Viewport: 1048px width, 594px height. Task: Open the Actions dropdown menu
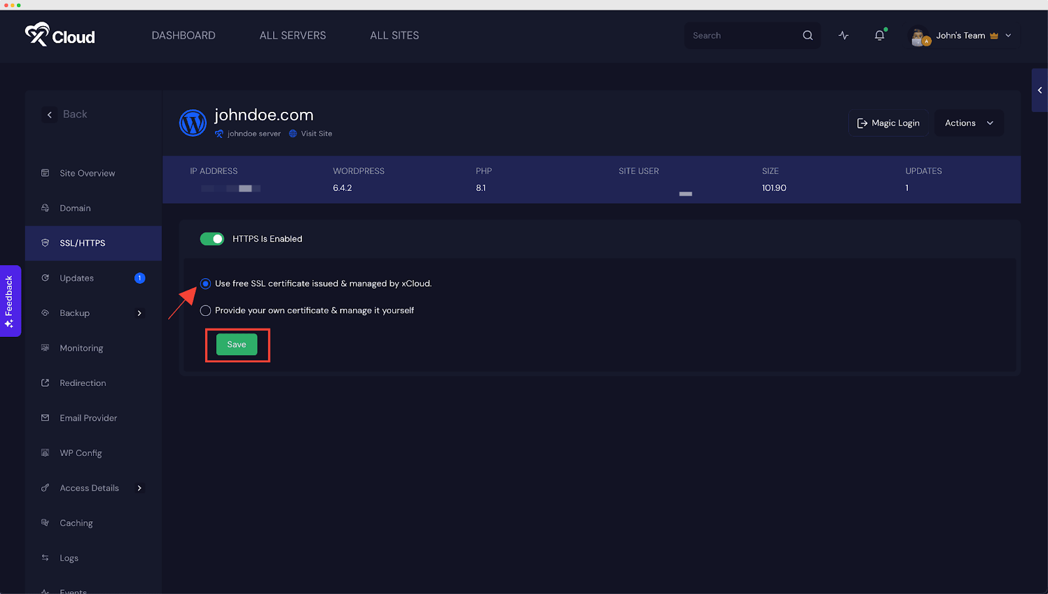[968, 122]
